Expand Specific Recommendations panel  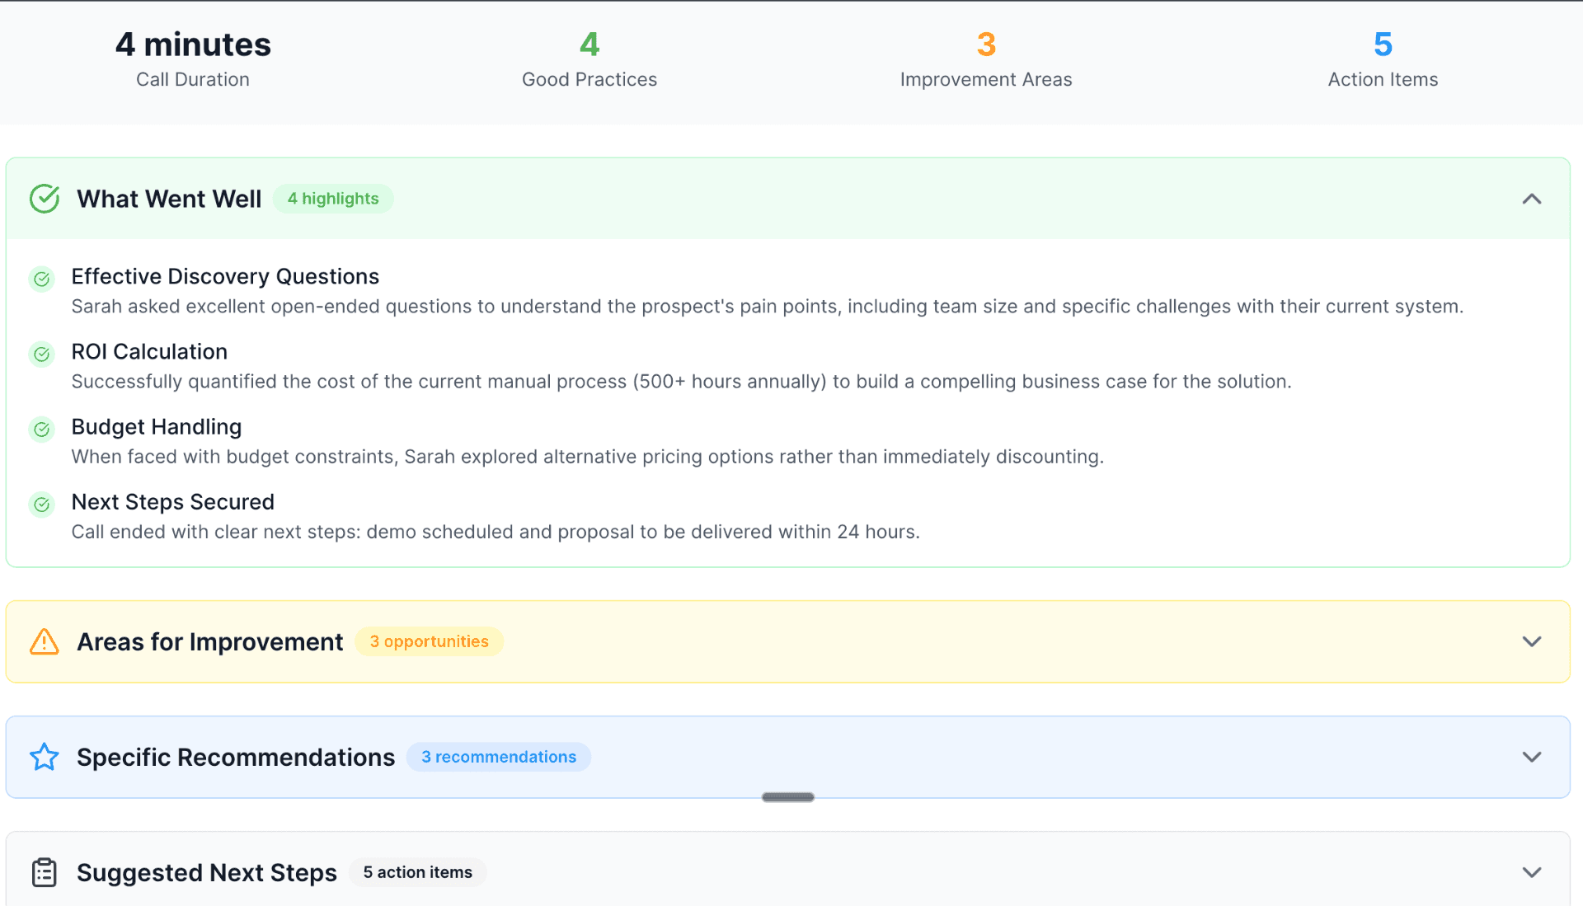pos(1532,757)
